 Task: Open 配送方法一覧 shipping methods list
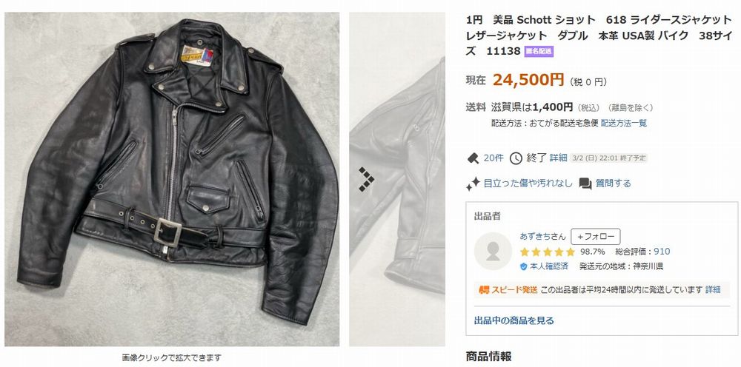pos(624,123)
